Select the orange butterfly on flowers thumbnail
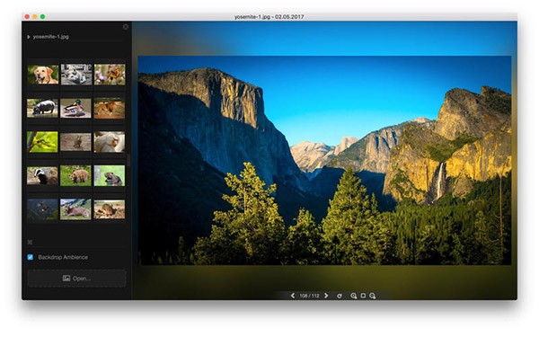The image size is (539, 337). [x=110, y=75]
